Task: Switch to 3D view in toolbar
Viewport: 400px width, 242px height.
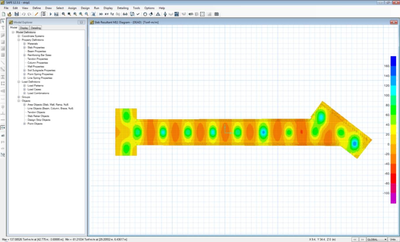Action: click(x=101, y=14)
